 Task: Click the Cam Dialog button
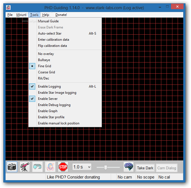pyautogui.click(x=167, y=168)
